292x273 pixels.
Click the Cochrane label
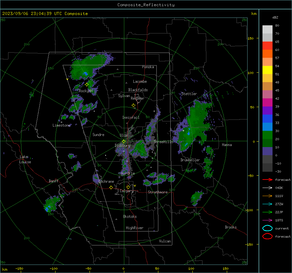click(x=106, y=181)
